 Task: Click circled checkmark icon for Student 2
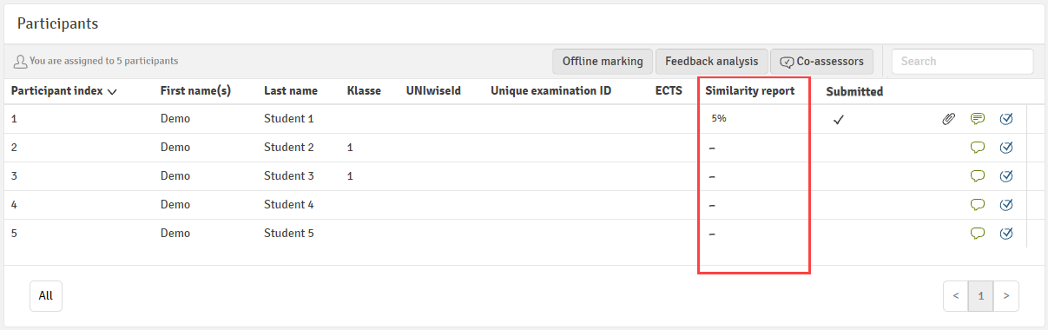(x=1007, y=148)
